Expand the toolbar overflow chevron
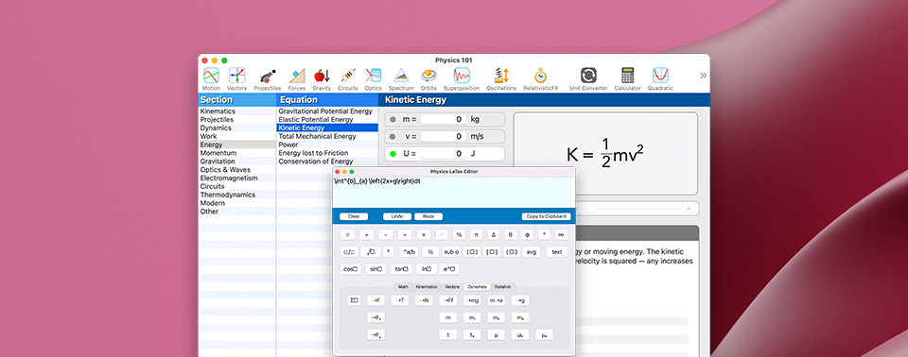 click(x=703, y=76)
